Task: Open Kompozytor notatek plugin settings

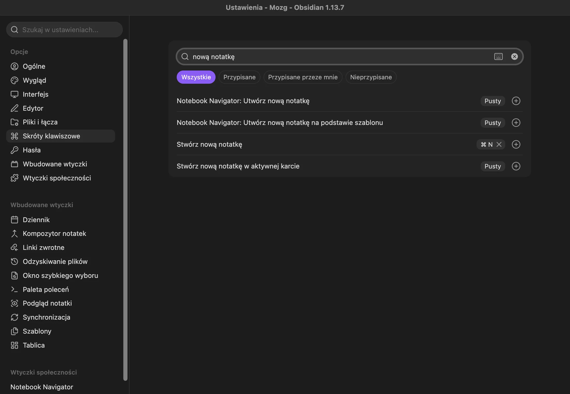Action: [x=61, y=234]
